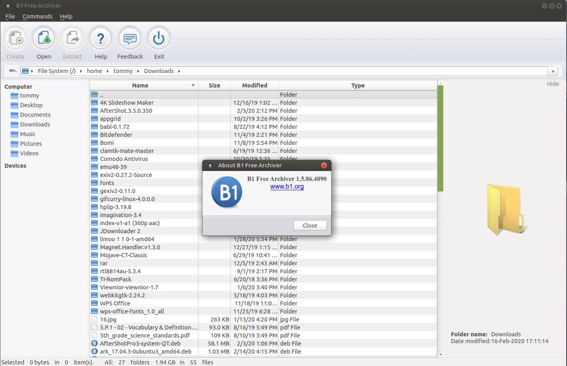567x366 pixels.
Task: Click the scrollbar down arrow
Action: point(440,355)
